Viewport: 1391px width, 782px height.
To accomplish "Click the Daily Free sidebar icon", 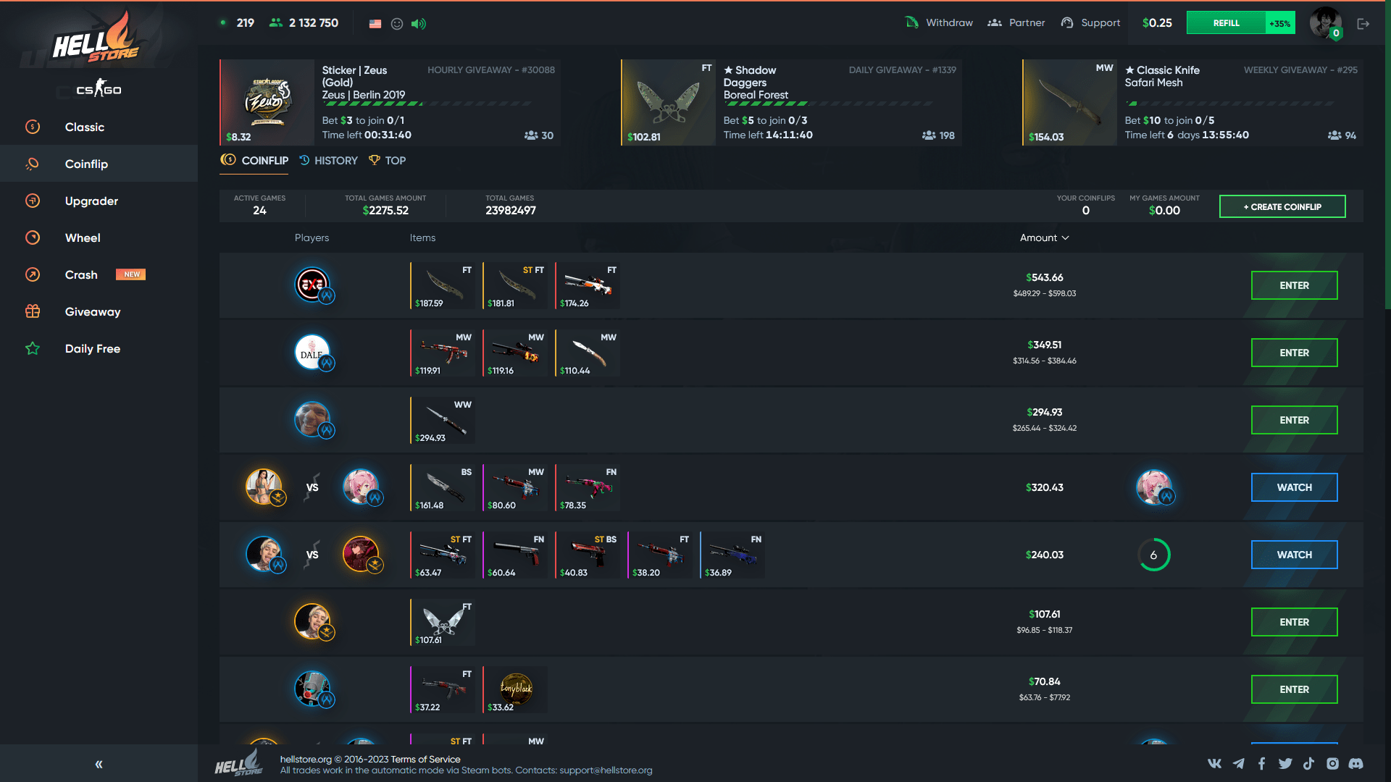I will point(32,348).
